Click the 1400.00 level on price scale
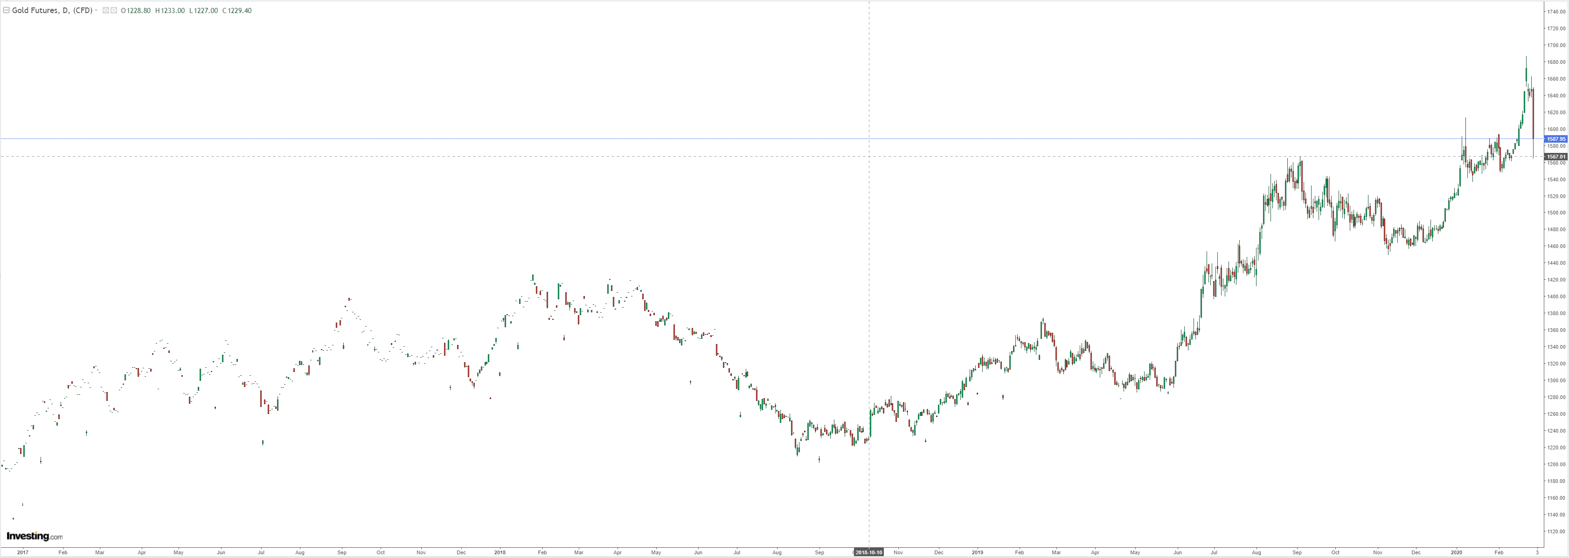This screenshot has height=558, width=1569. click(x=1556, y=296)
